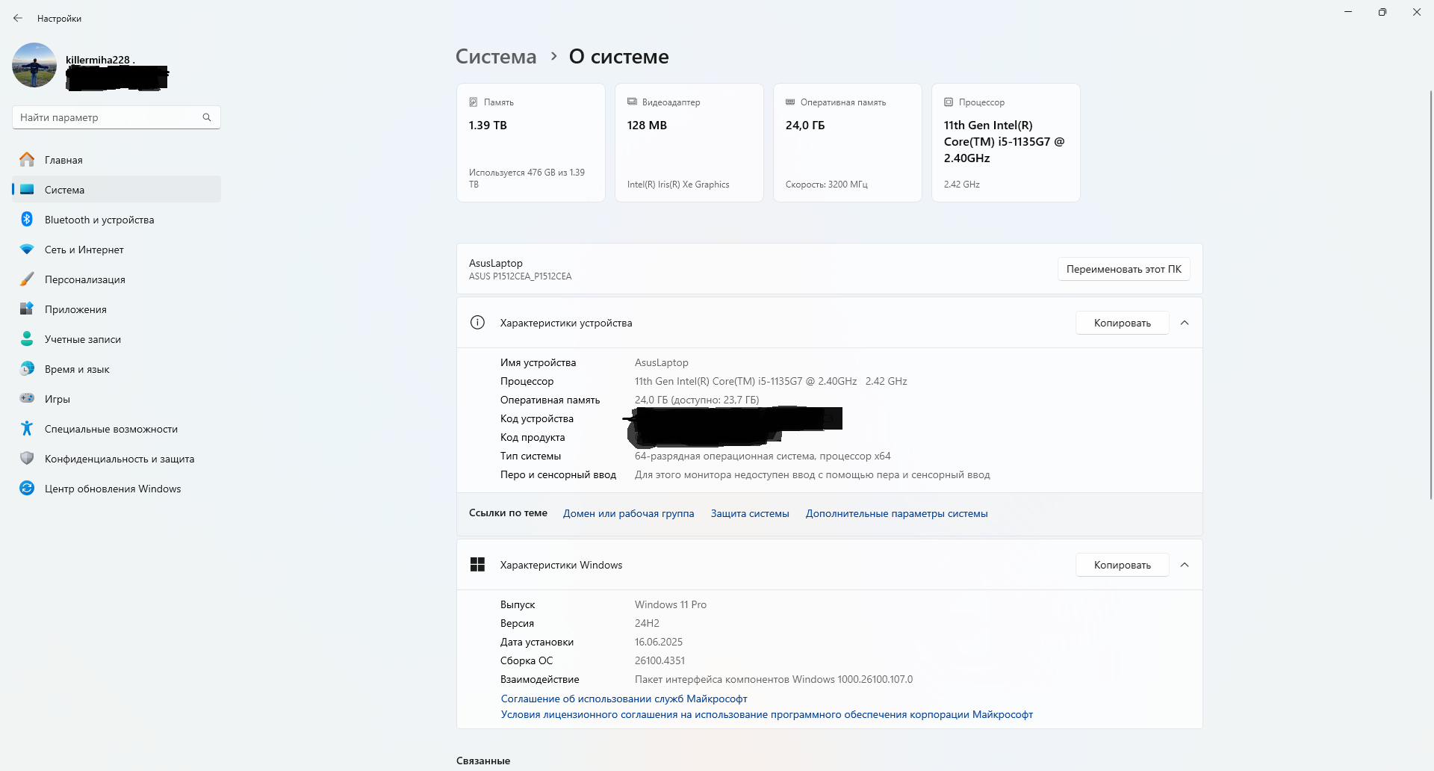The width and height of the screenshot is (1434, 771).
Task: Open Время и язык section
Action: (x=117, y=369)
